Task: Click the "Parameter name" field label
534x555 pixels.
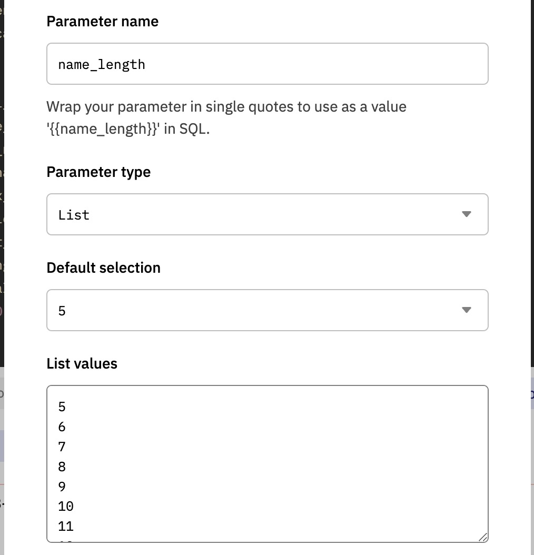Action: point(102,22)
